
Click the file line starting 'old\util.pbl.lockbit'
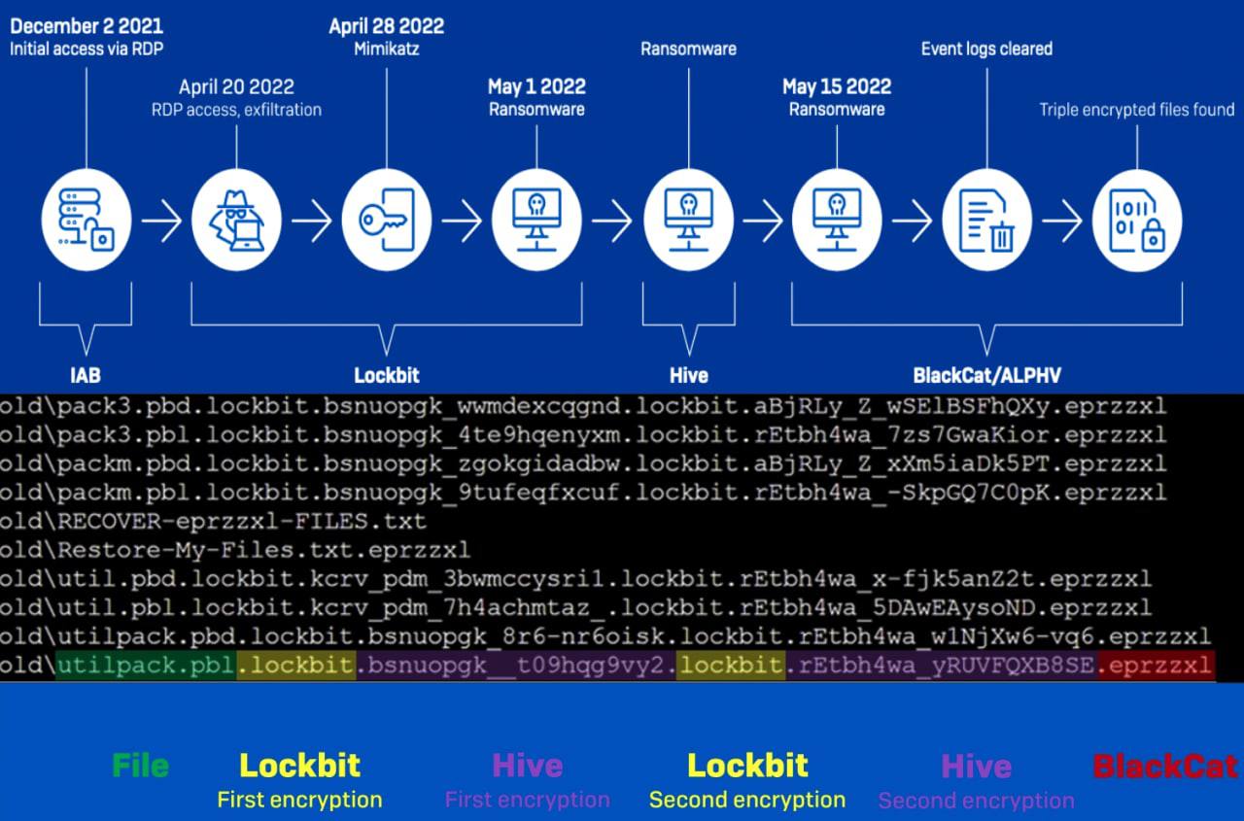point(576,609)
